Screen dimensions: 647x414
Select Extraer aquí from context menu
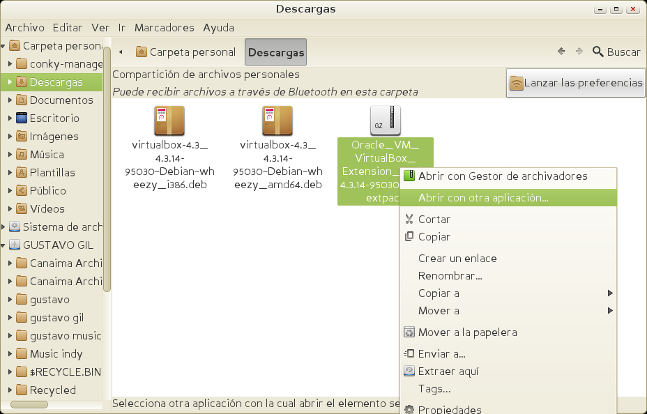pyautogui.click(x=448, y=371)
